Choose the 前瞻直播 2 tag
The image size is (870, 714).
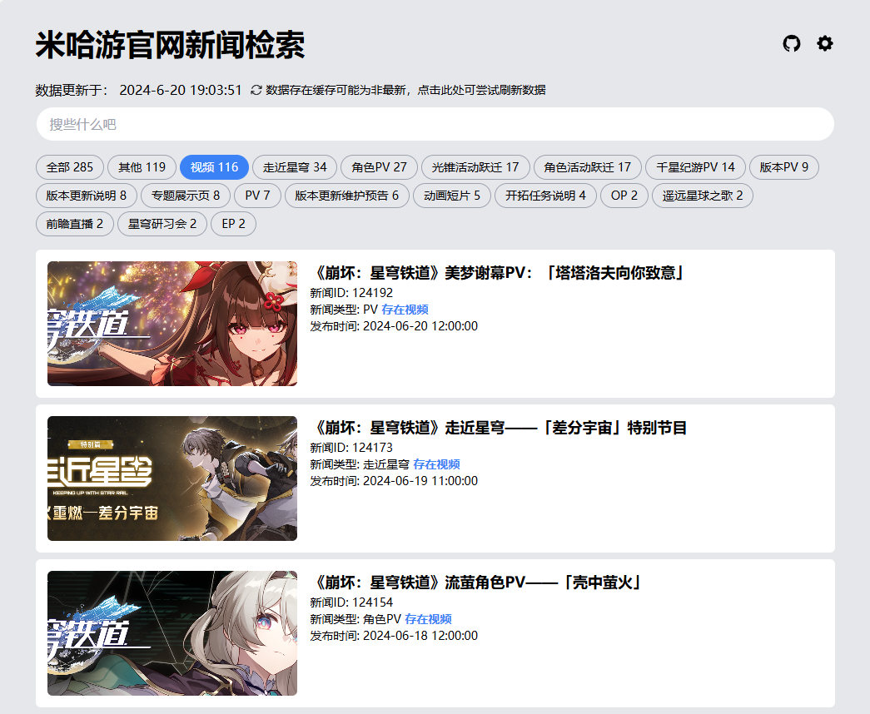pyautogui.click(x=75, y=224)
